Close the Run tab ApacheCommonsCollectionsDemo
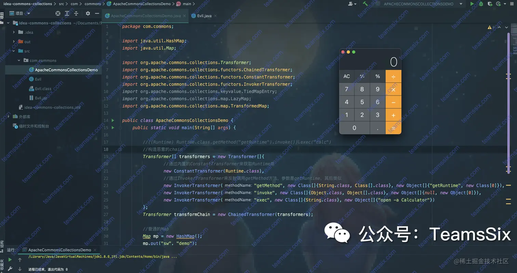 click(95, 250)
